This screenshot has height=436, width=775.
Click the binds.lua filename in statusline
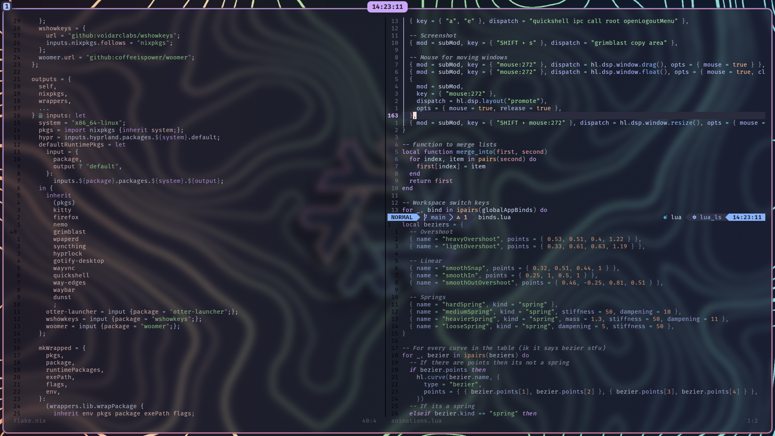494,217
